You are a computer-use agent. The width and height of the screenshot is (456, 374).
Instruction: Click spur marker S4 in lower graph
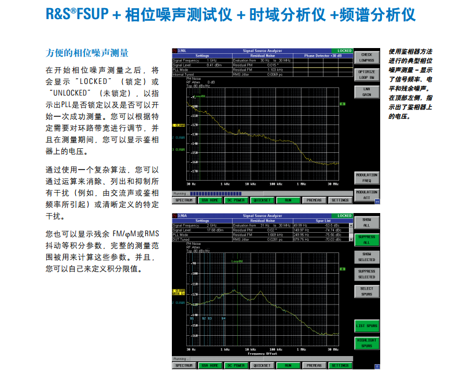click(x=223, y=318)
